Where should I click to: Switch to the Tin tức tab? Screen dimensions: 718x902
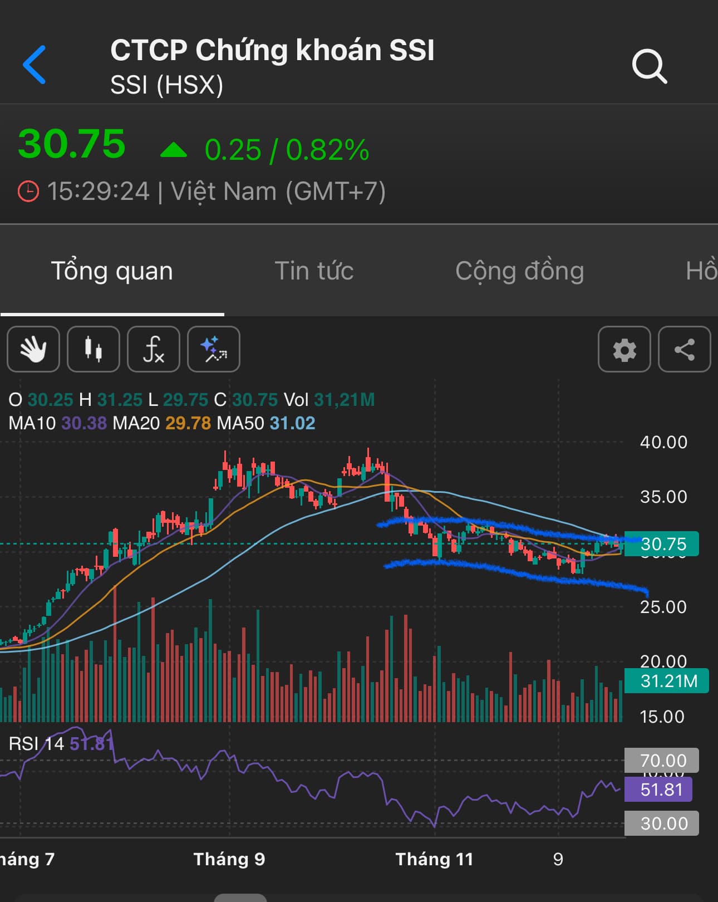(314, 271)
